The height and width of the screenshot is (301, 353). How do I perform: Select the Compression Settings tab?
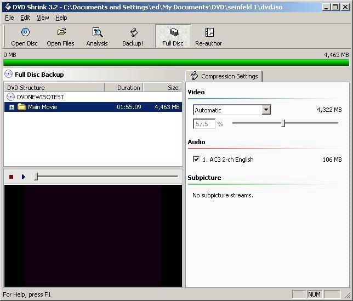[224, 76]
